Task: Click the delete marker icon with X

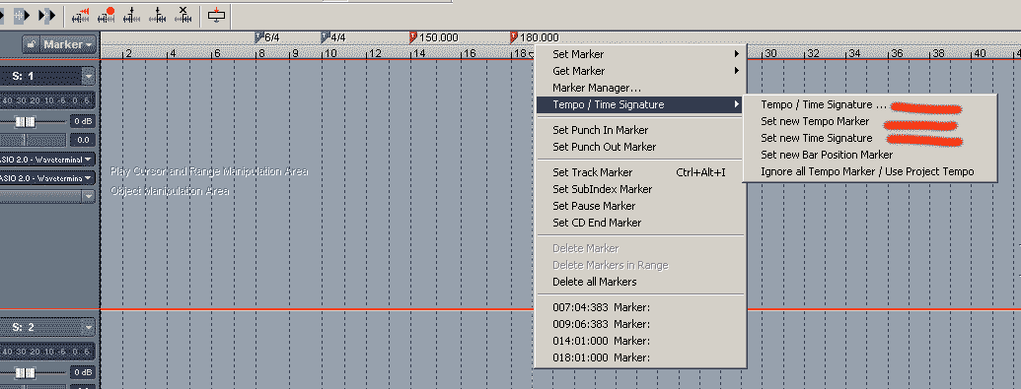Action: click(182, 15)
